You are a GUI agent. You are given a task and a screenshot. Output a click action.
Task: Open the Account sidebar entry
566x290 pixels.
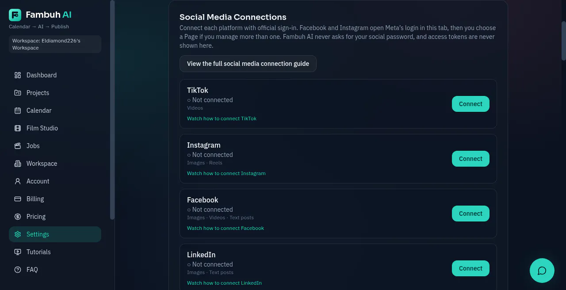[x=55, y=181]
